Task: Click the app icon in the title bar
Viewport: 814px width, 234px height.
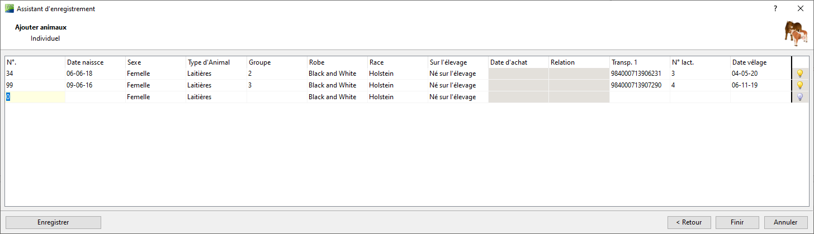Action: 9,9
